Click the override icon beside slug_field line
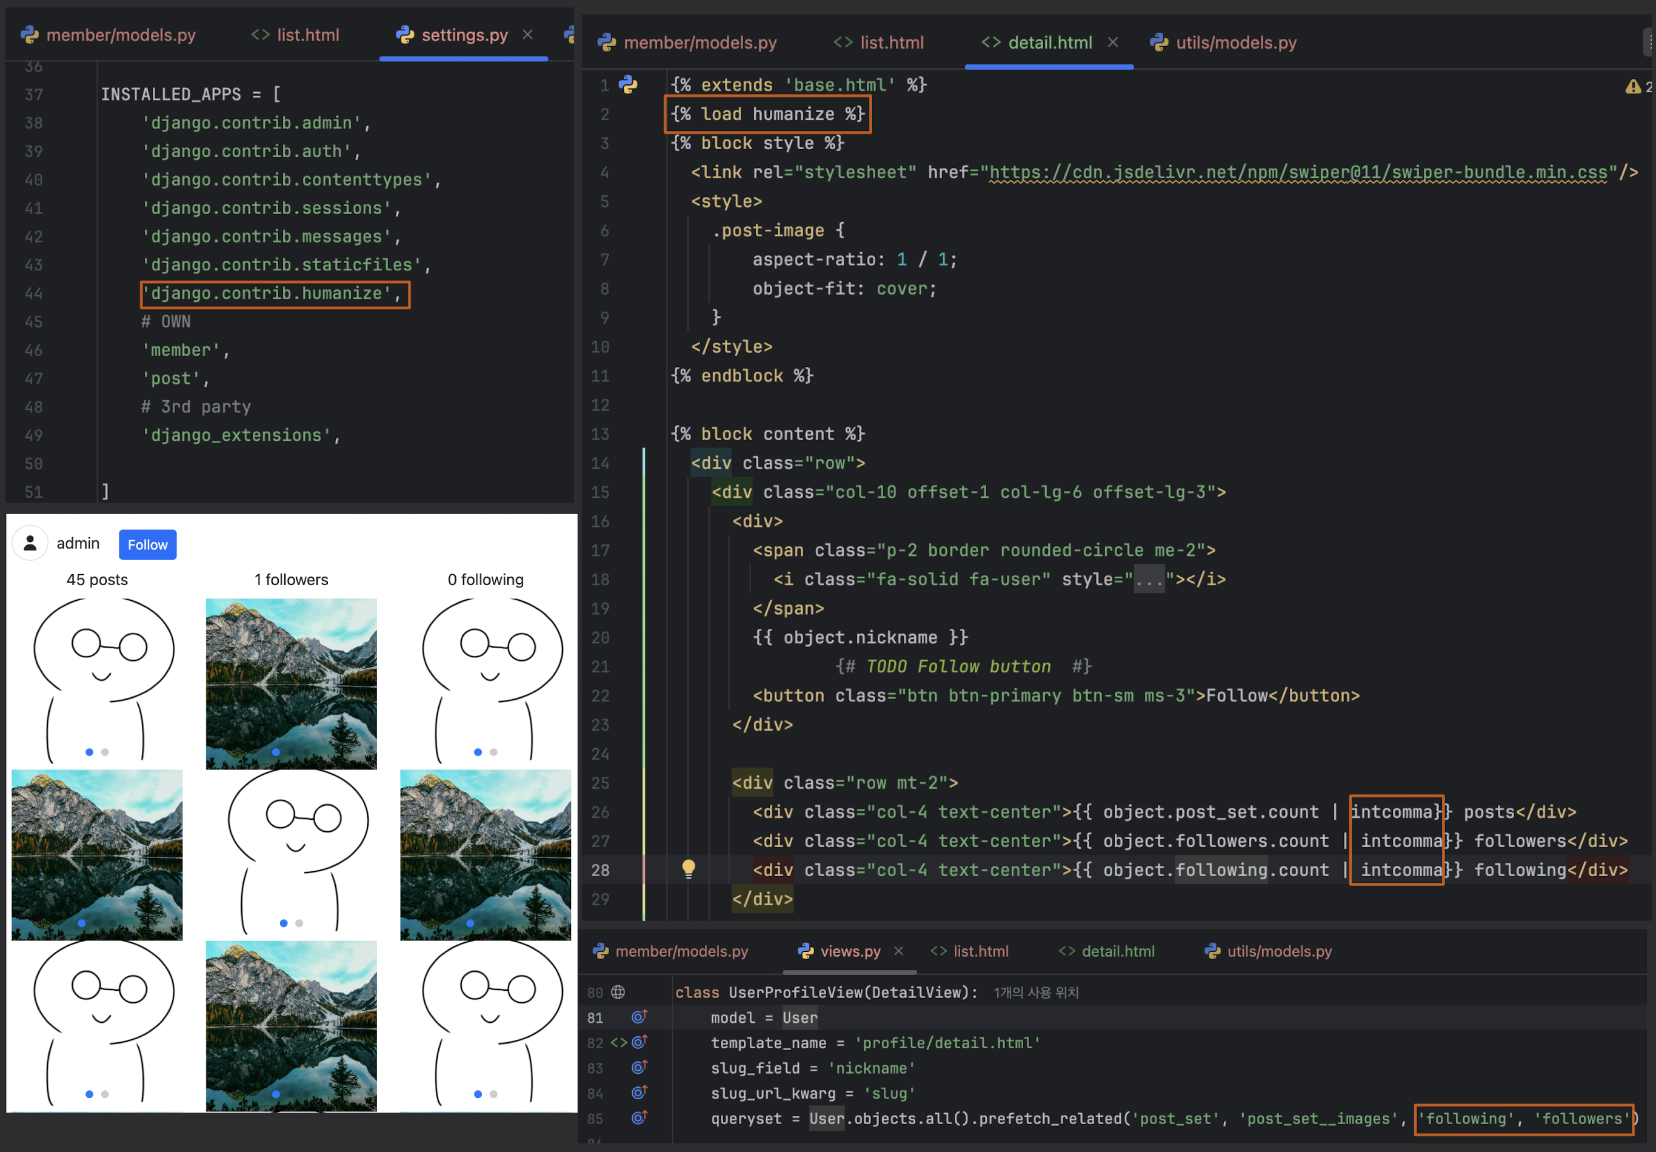Image resolution: width=1656 pixels, height=1152 pixels. (x=639, y=1068)
